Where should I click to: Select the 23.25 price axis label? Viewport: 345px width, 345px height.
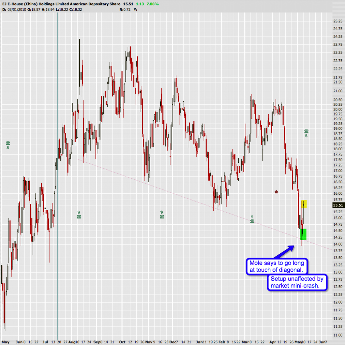338,52
